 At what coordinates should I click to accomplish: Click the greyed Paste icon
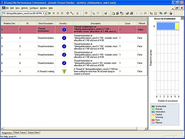pos(145,13)
